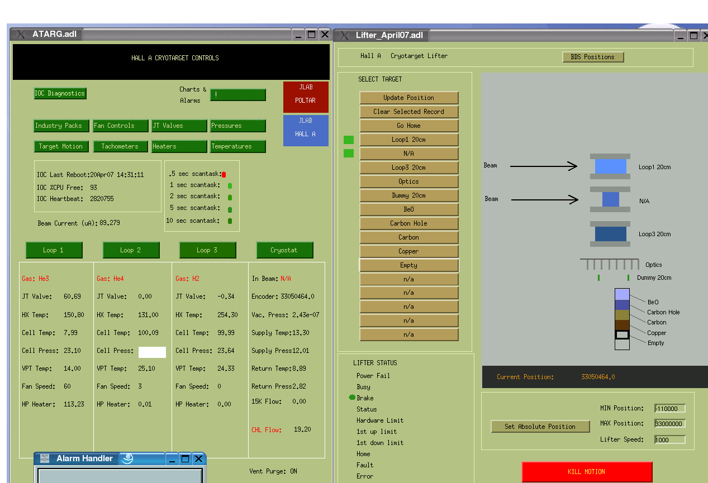Click the Loop3 20cm cell graphic
The image size is (708, 483).
coord(610,233)
